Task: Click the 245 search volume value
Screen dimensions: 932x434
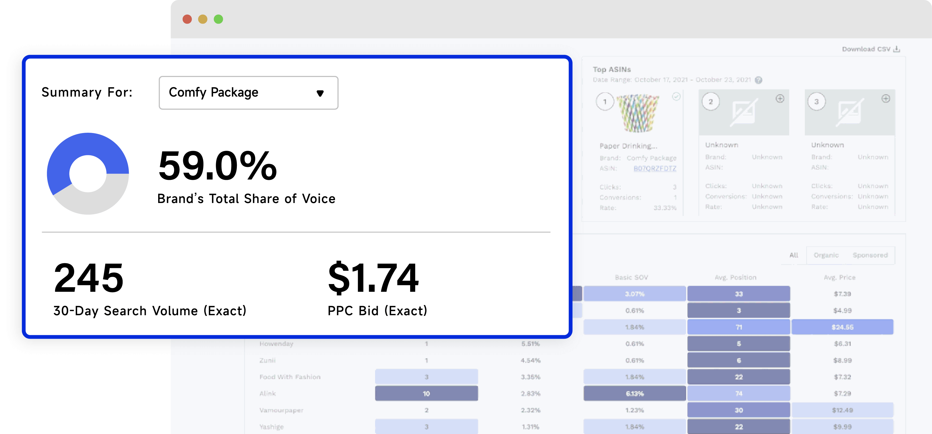Action: coord(89,278)
